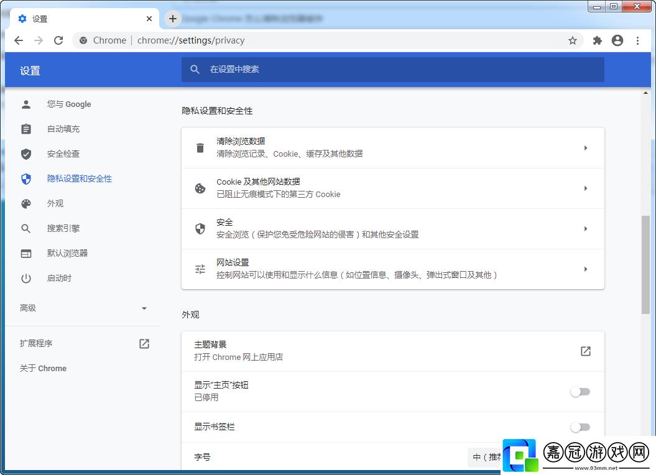Click the cookie icon beside Cookie 及其他网站数据
The image size is (656, 475).
pos(200,188)
